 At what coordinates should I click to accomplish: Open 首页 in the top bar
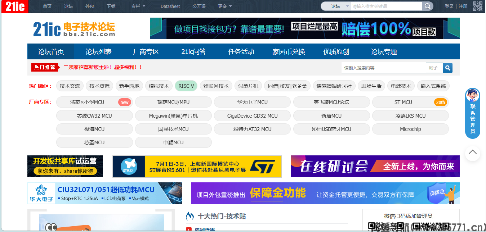47,6
